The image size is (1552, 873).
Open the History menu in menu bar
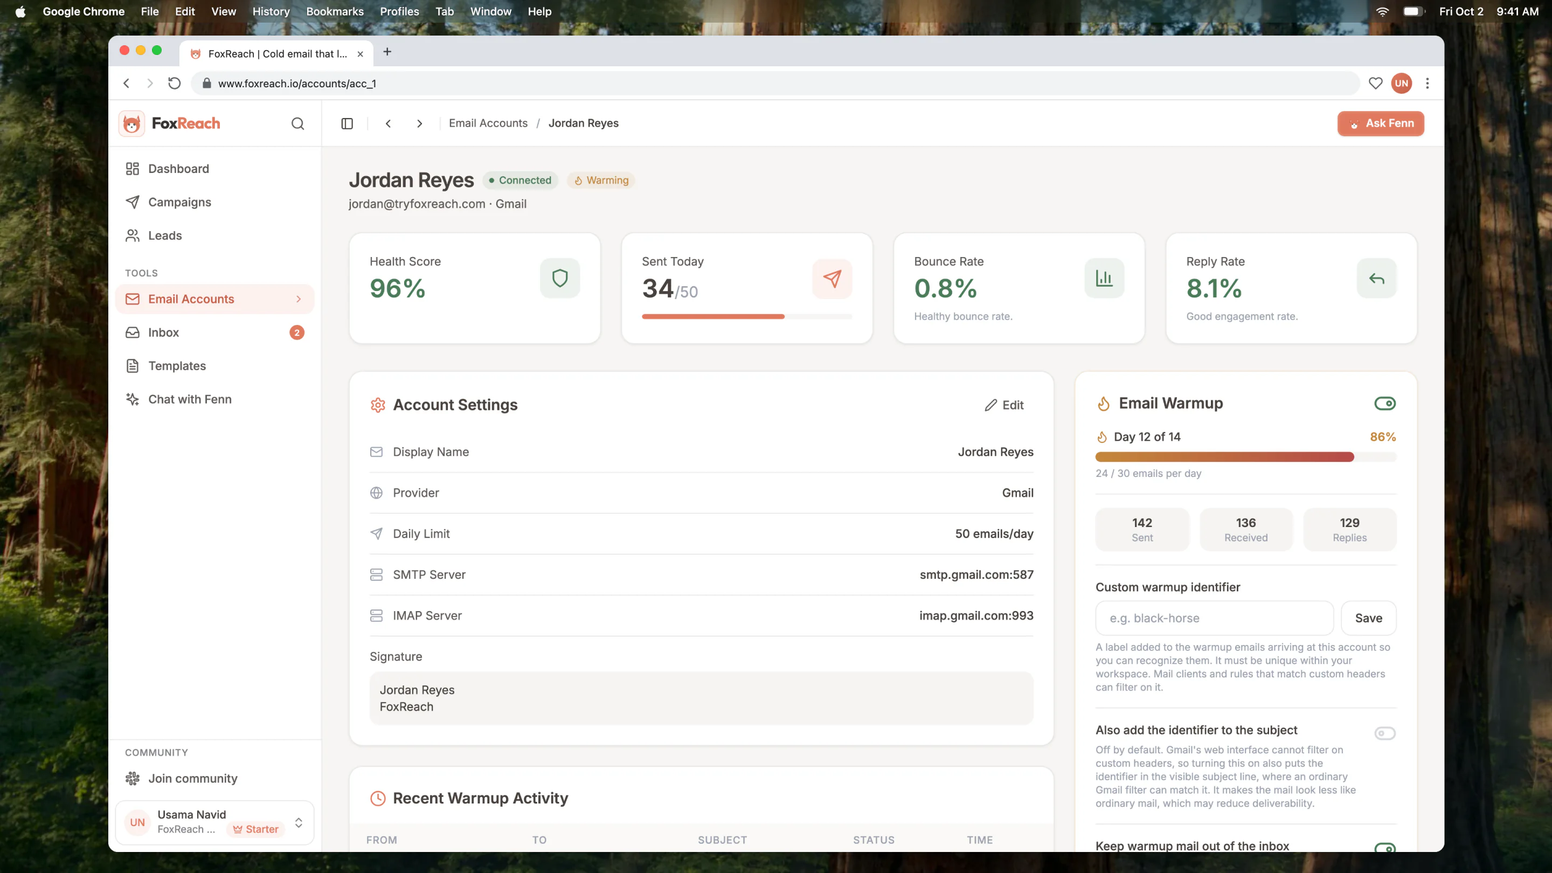click(271, 11)
